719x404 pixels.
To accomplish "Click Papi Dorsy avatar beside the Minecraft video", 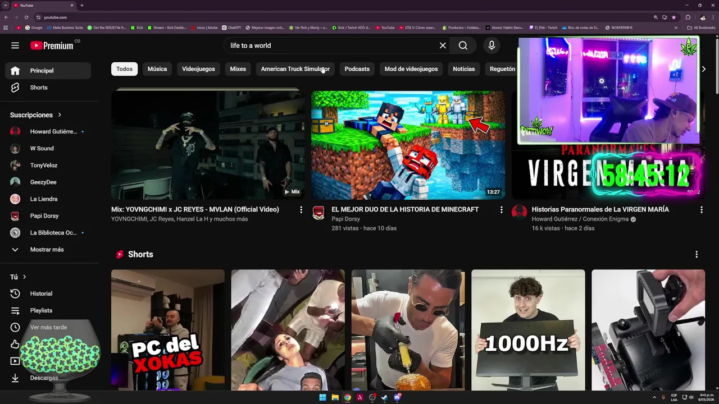I will pos(318,212).
